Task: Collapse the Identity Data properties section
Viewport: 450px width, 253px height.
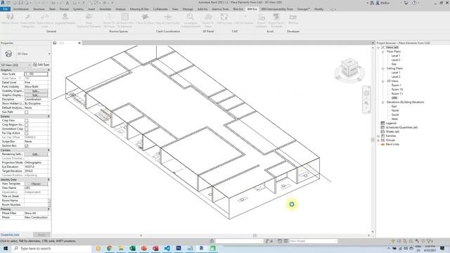Action: point(49,180)
